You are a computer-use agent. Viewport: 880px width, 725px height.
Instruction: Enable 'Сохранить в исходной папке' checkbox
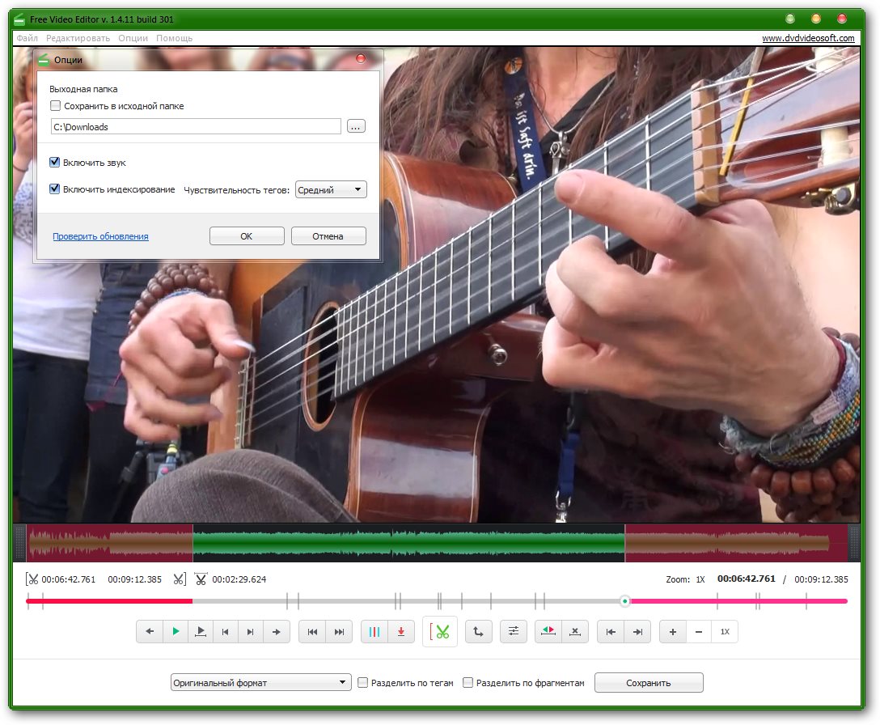coord(56,106)
